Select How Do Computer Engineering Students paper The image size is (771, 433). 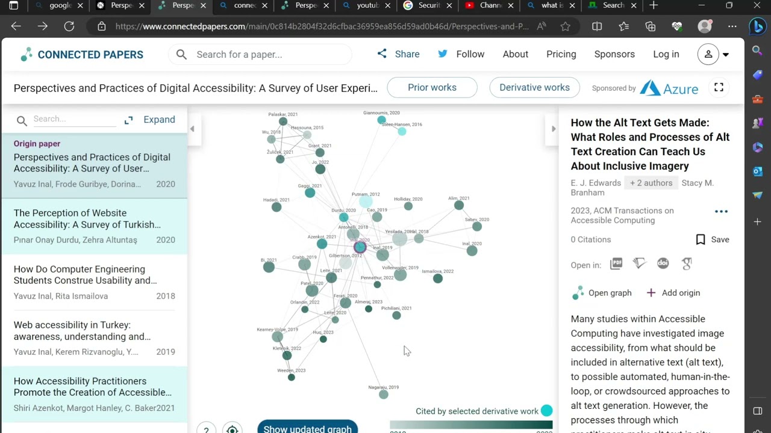click(95, 282)
